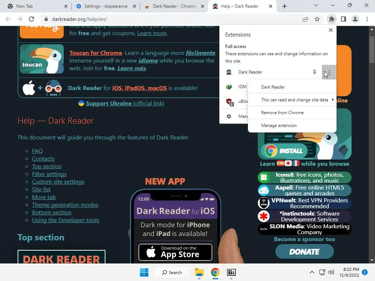Image resolution: width=375 pixels, height=281 pixels.
Task: Jump to Custom site settings link
Action: [x=58, y=181]
